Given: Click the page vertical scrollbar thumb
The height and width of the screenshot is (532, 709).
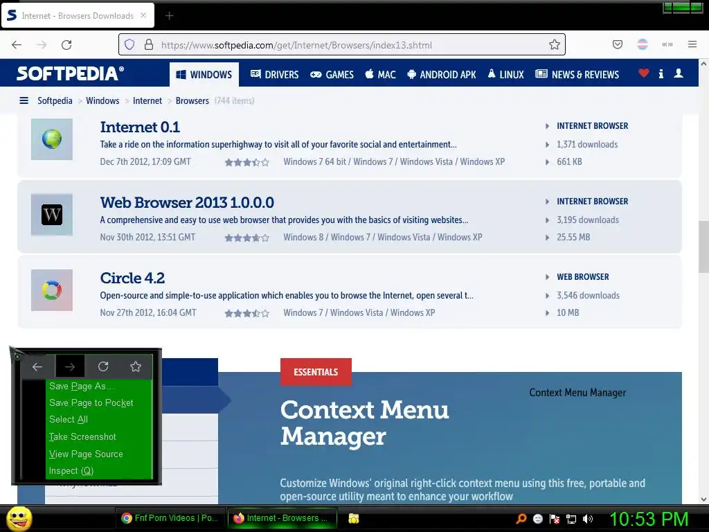Looking at the screenshot, I should (x=703, y=247).
